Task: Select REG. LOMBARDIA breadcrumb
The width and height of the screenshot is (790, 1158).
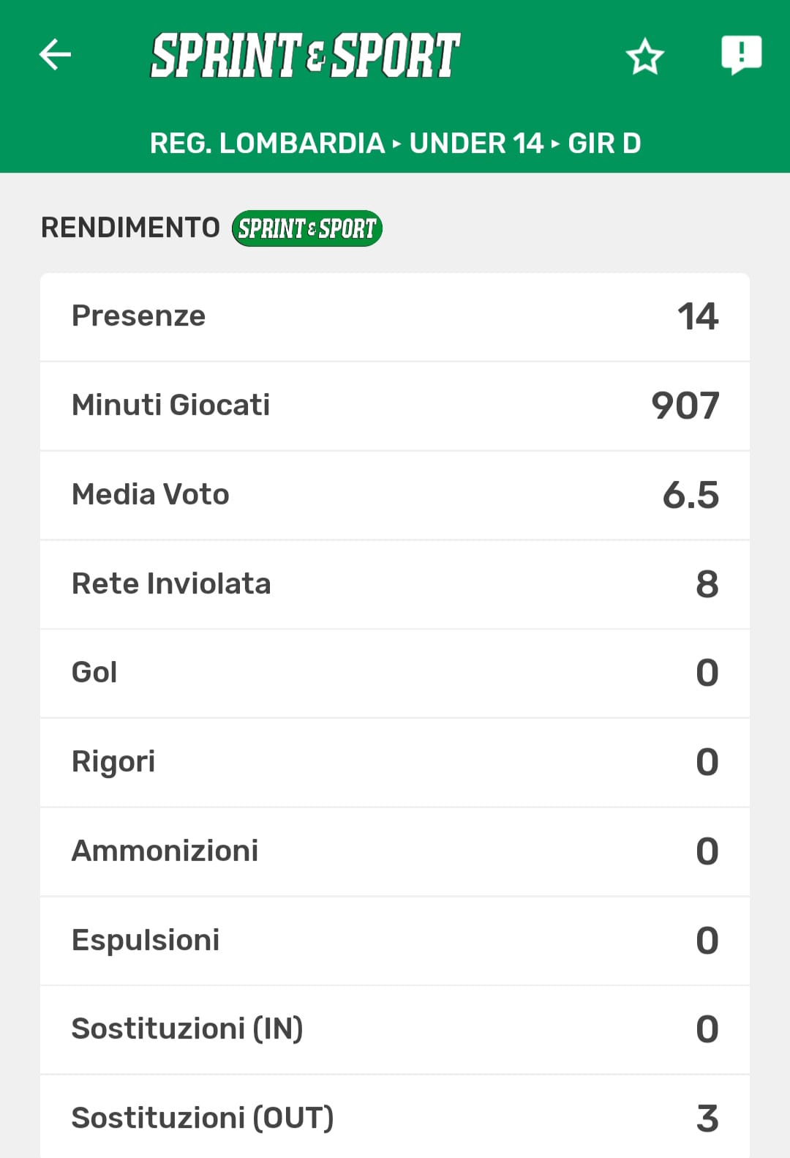Action: (x=267, y=143)
